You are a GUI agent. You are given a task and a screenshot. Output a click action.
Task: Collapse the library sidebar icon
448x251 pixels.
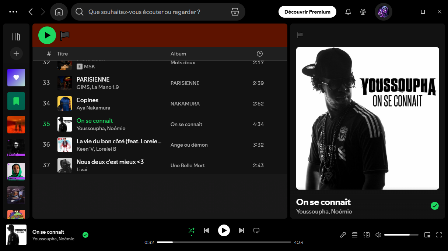[x=16, y=37]
